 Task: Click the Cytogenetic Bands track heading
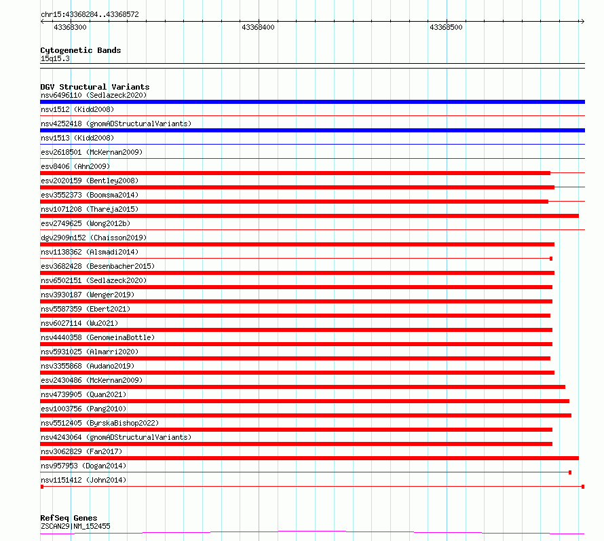point(81,50)
